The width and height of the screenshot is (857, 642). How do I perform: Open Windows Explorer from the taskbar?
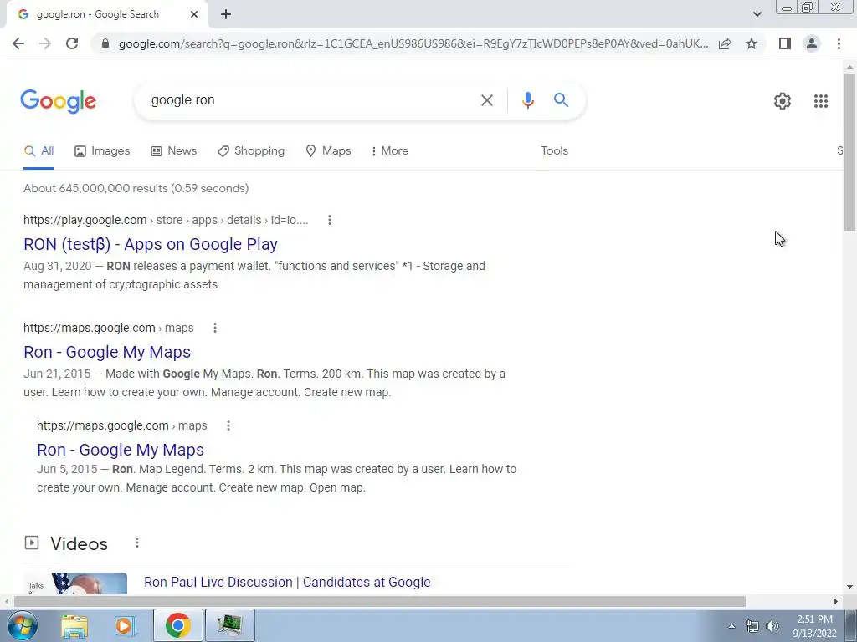pyautogui.click(x=74, y=625)
